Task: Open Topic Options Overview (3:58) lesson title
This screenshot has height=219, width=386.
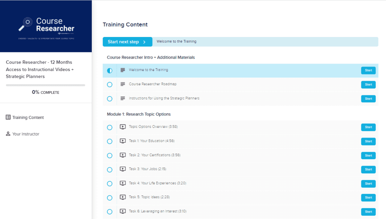Action: point(153,127)
